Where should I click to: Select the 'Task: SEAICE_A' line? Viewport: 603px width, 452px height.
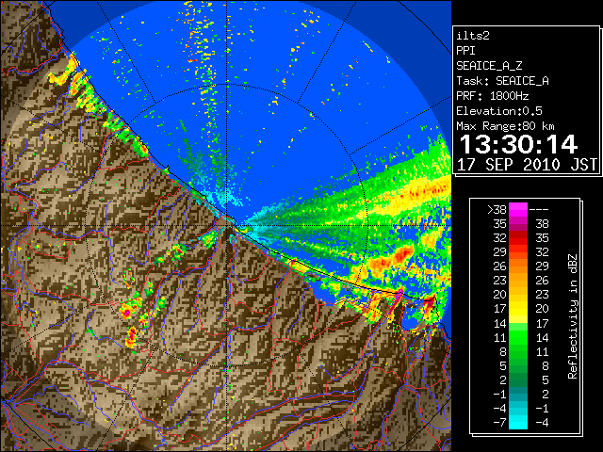pos(502,81)
